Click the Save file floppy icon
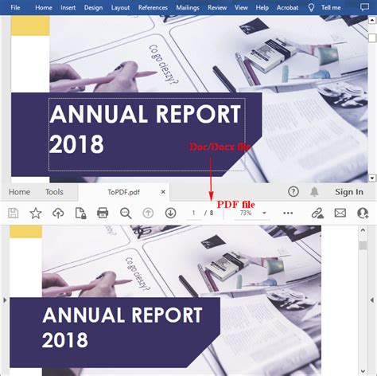This screenshot has width=377, height=376. (14, 213)
